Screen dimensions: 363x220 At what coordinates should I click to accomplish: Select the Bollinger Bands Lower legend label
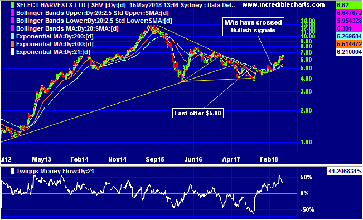94,21
